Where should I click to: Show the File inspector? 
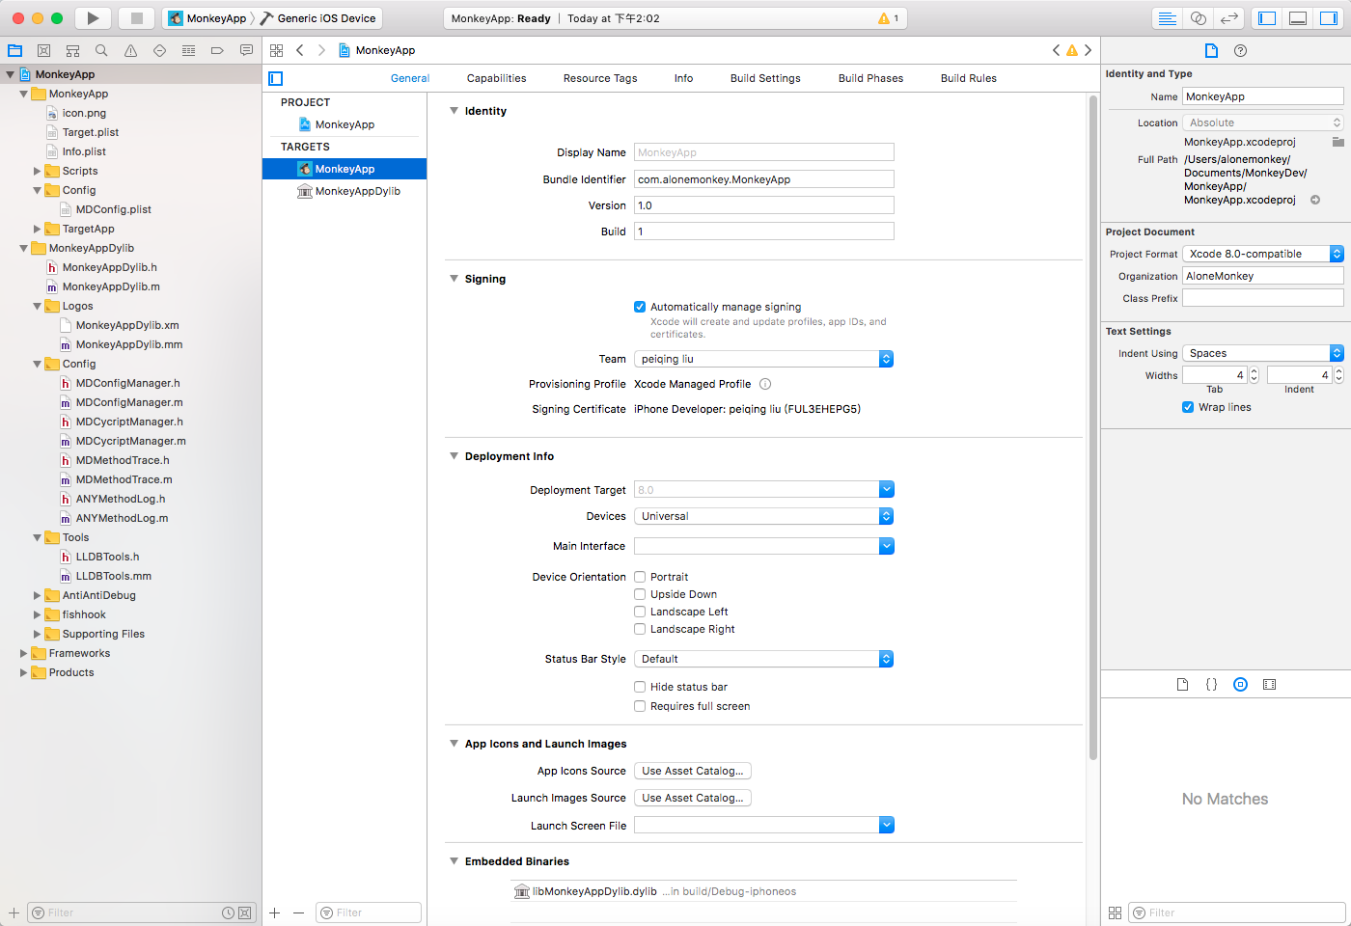pos(1211,50)
